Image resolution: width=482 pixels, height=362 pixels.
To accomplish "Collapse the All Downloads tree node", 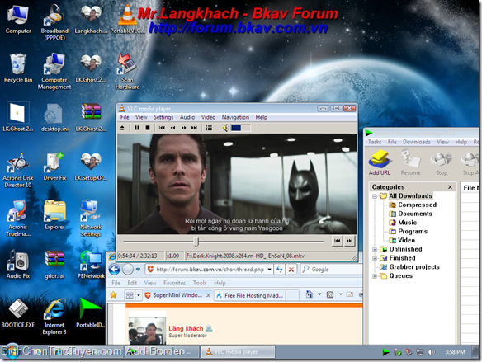I will coord(375,196).
